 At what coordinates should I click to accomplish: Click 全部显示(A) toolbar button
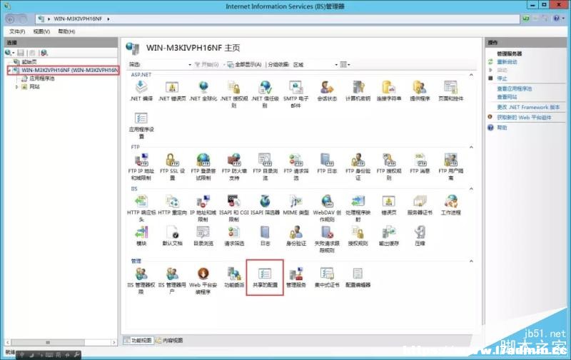click(244, 65)
